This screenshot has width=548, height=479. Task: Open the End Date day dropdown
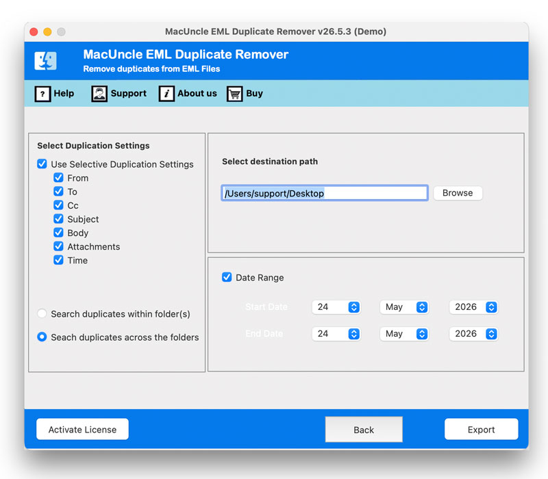point(336,334)
